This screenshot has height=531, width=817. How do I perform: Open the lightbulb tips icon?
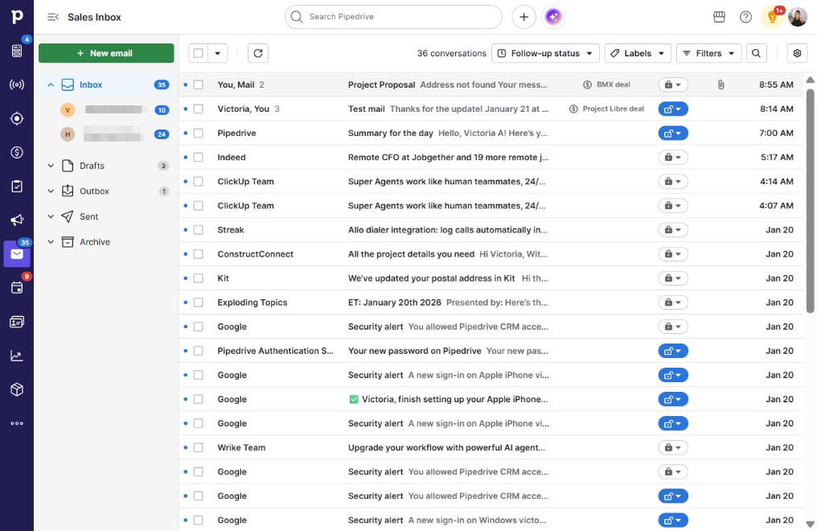[x=772, y=17]
